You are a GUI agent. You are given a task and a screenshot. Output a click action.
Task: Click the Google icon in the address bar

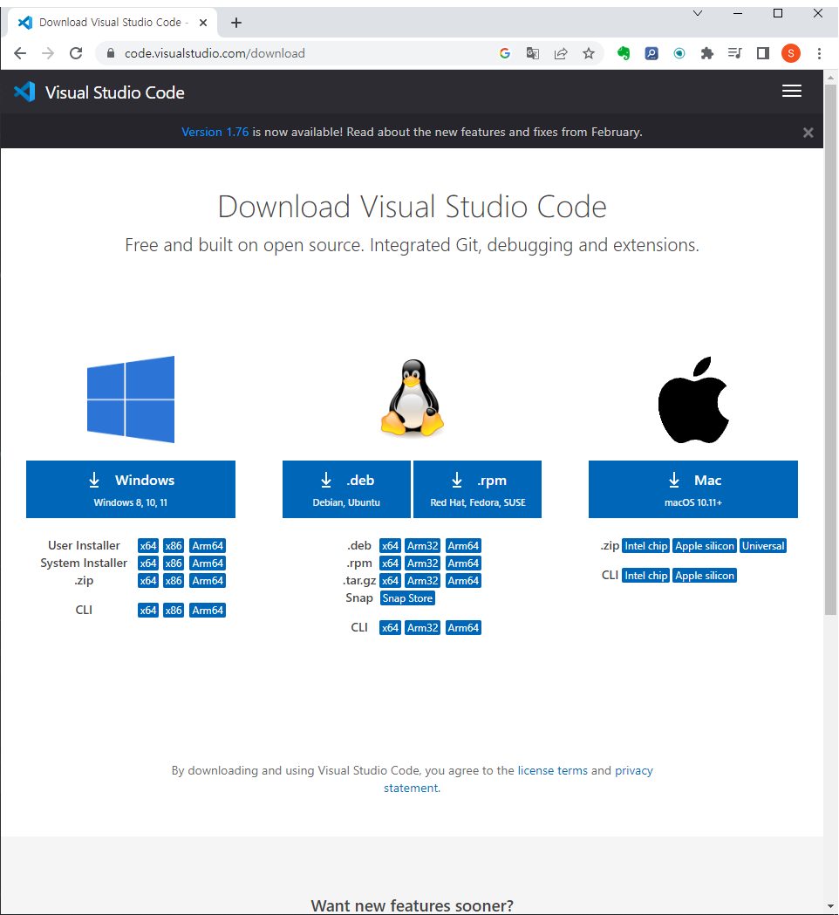point(505,54)
